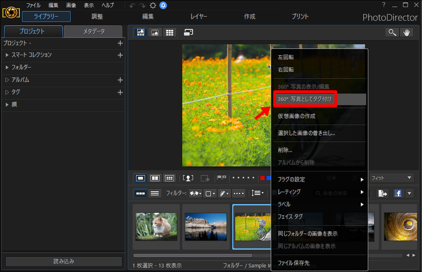The image size is (422, 272).
Task: Click the export image icon
Action: click(382, 193)
